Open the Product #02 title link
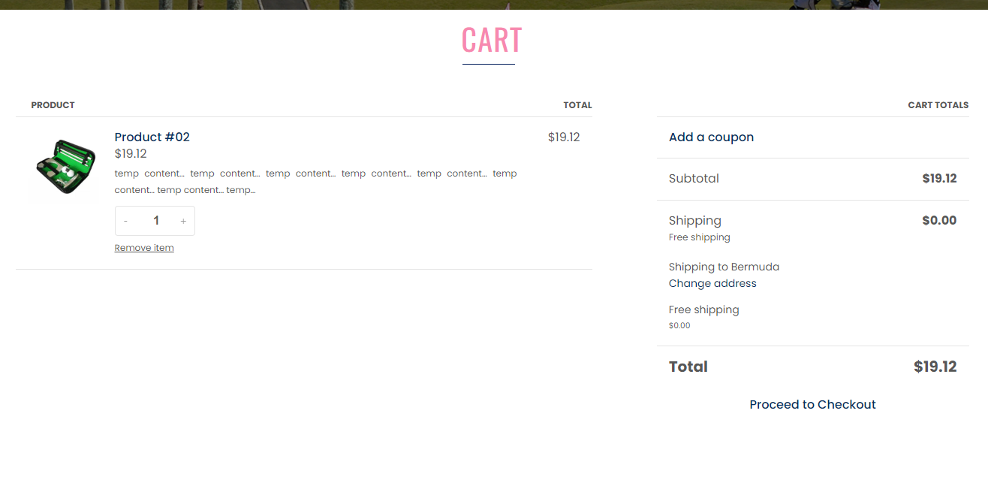This screenshot has height=480, width=988. (152, 137)
